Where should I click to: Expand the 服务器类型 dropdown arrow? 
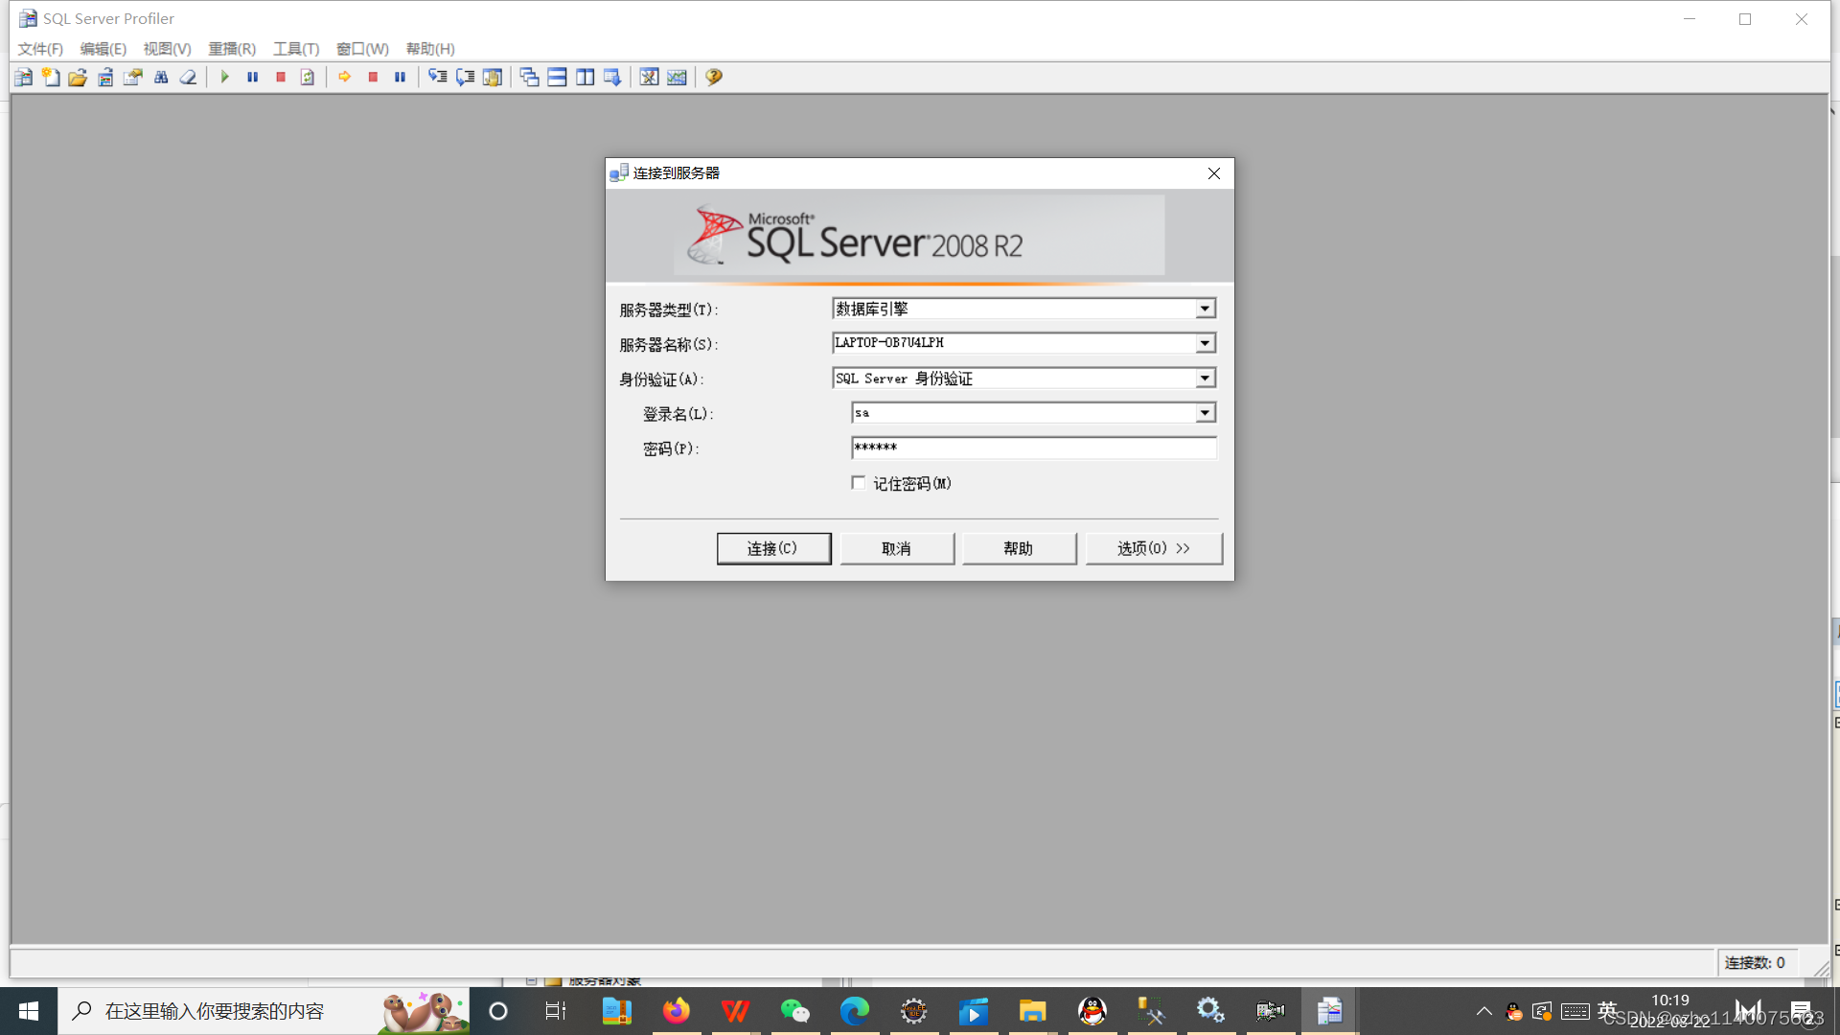[x=1205, y=309]
